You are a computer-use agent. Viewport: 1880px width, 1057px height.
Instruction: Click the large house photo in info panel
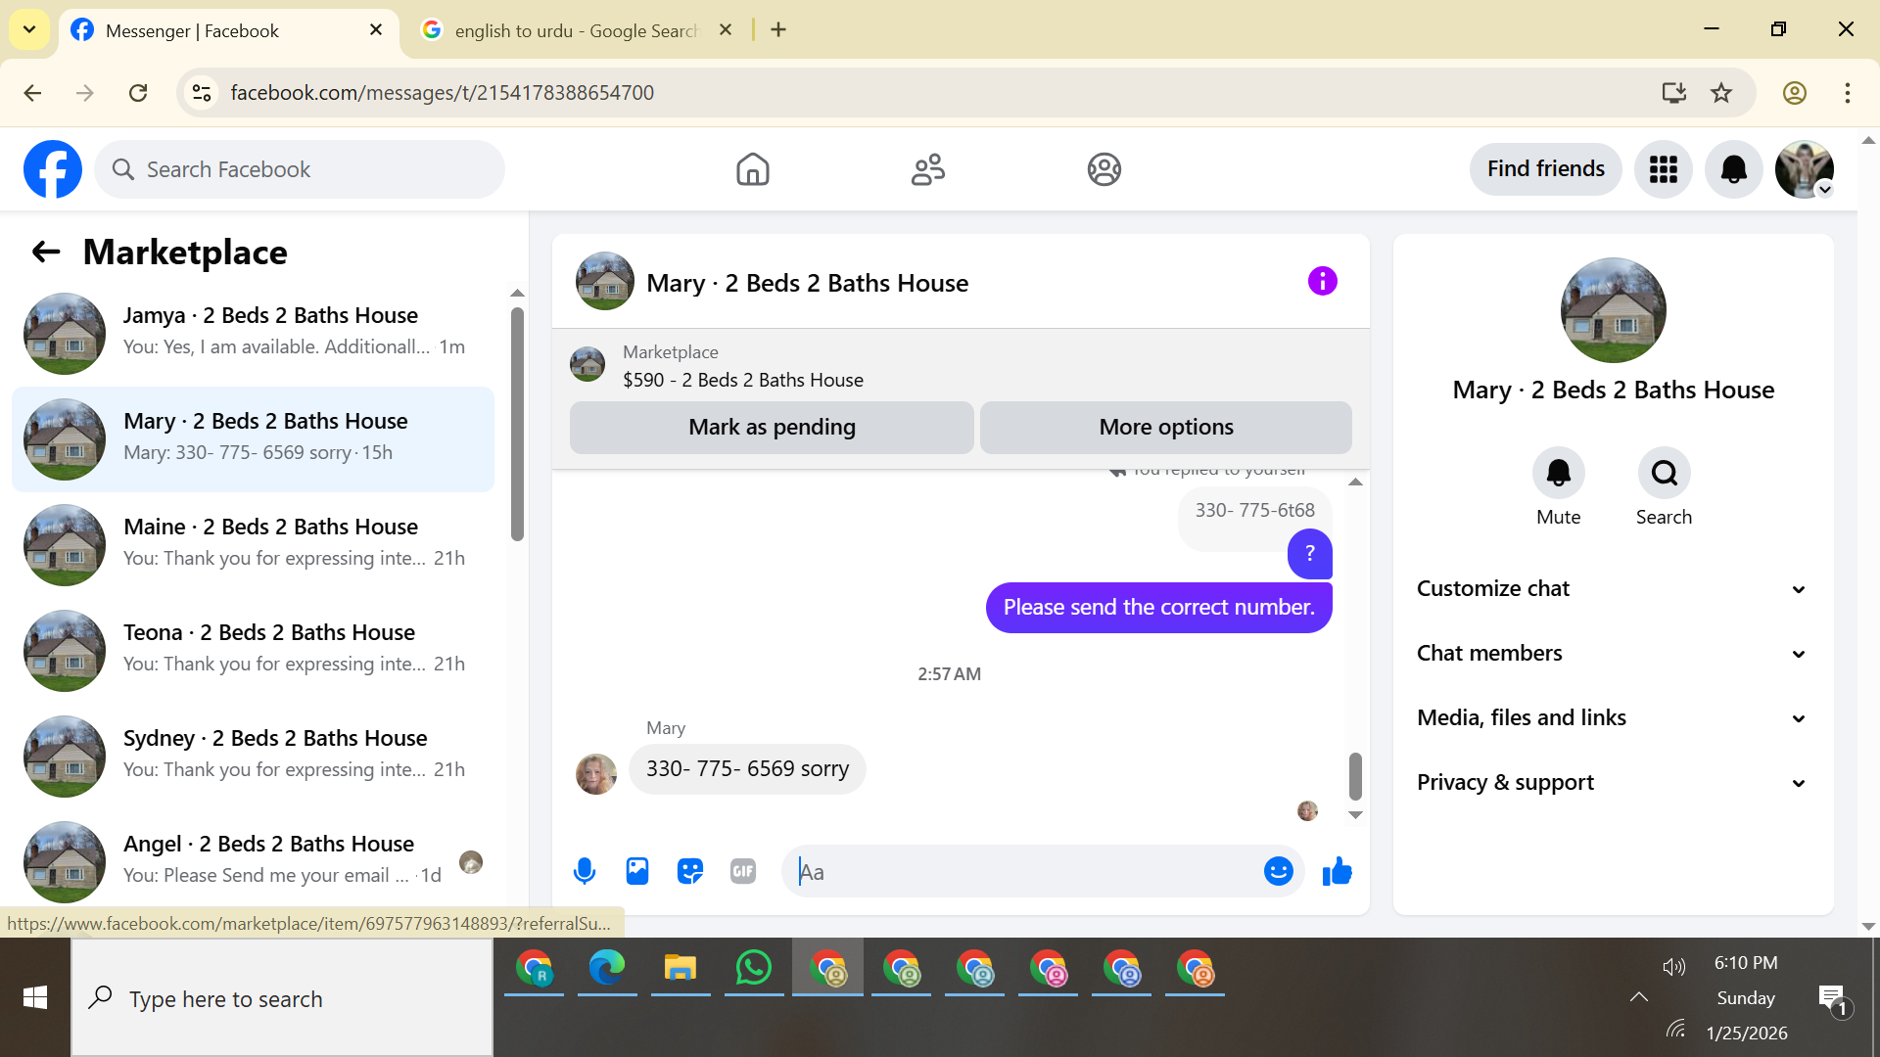click(x=1613, y=310)
